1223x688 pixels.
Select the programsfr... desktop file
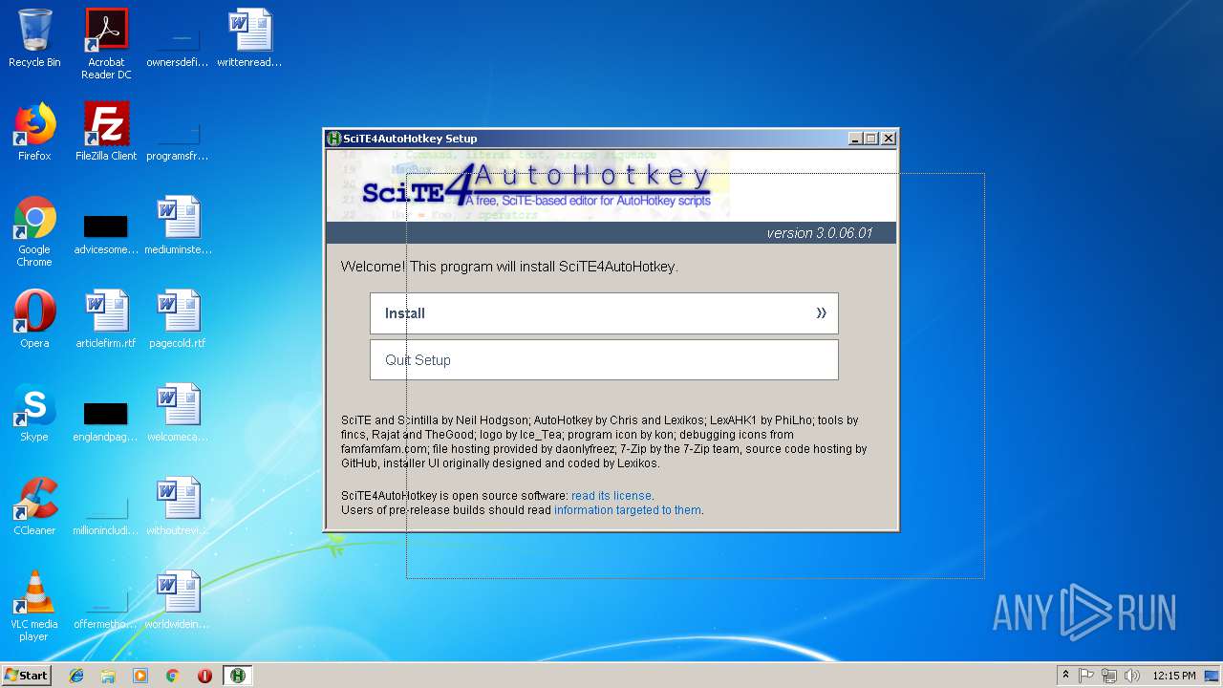tap(178, 132)
